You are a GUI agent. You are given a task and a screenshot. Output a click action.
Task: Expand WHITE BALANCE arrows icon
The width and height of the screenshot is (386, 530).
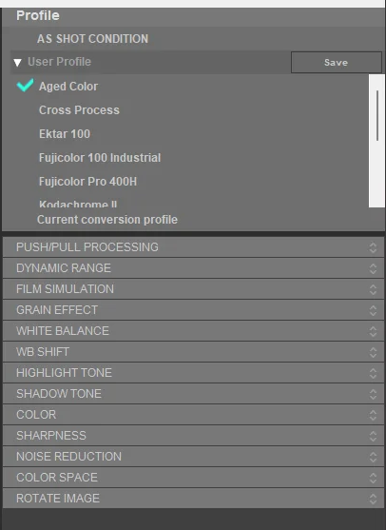[x=373, y=331]
